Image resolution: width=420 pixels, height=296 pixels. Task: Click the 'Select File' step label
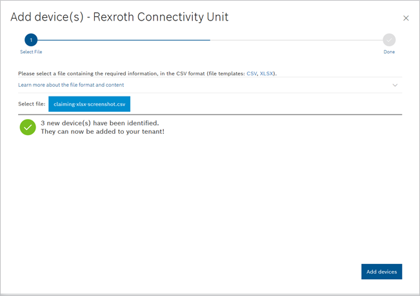[x=31, y=52]
